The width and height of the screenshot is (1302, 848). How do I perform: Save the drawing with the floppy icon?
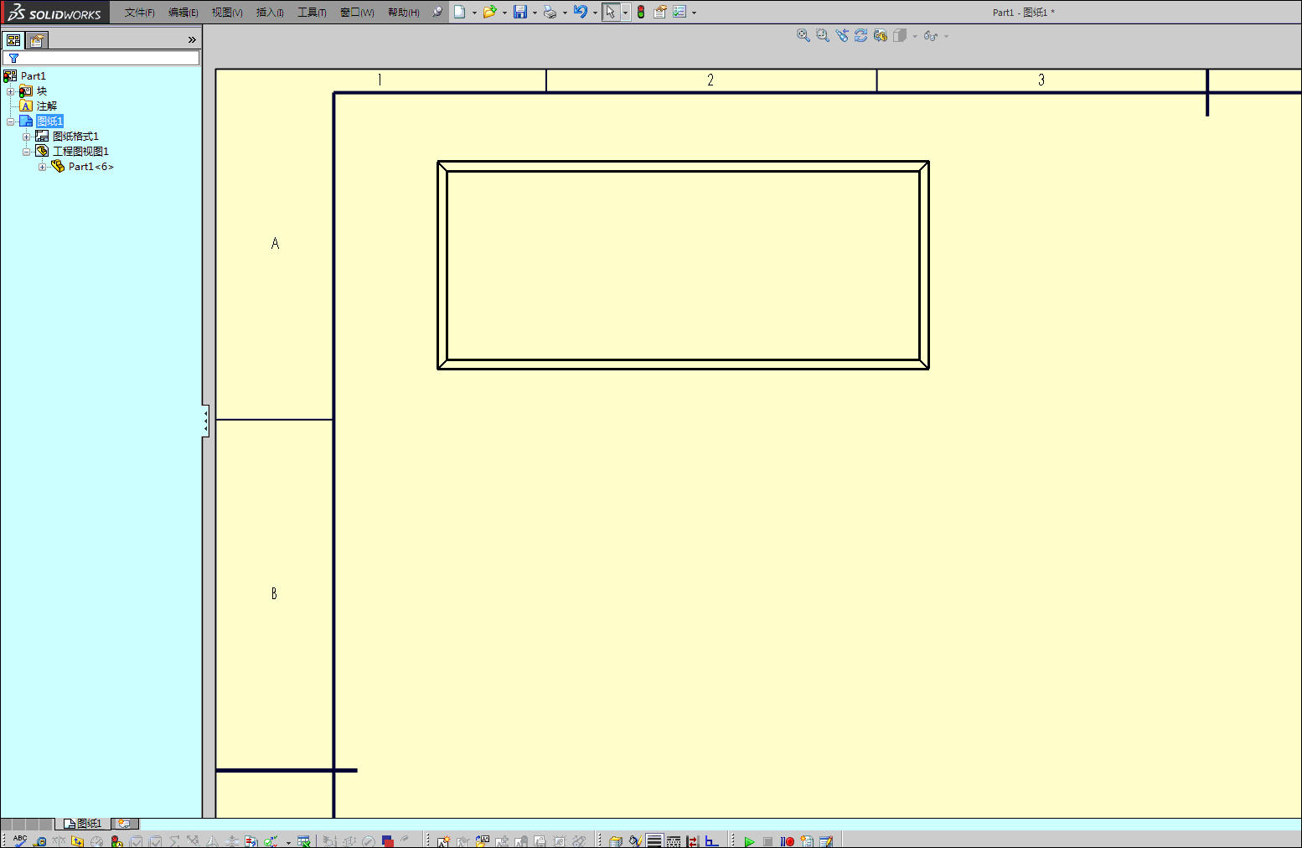(520, 12)
